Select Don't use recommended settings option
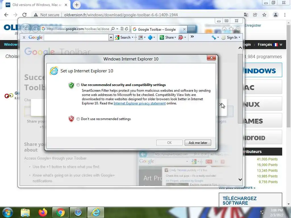 (78, 119)
